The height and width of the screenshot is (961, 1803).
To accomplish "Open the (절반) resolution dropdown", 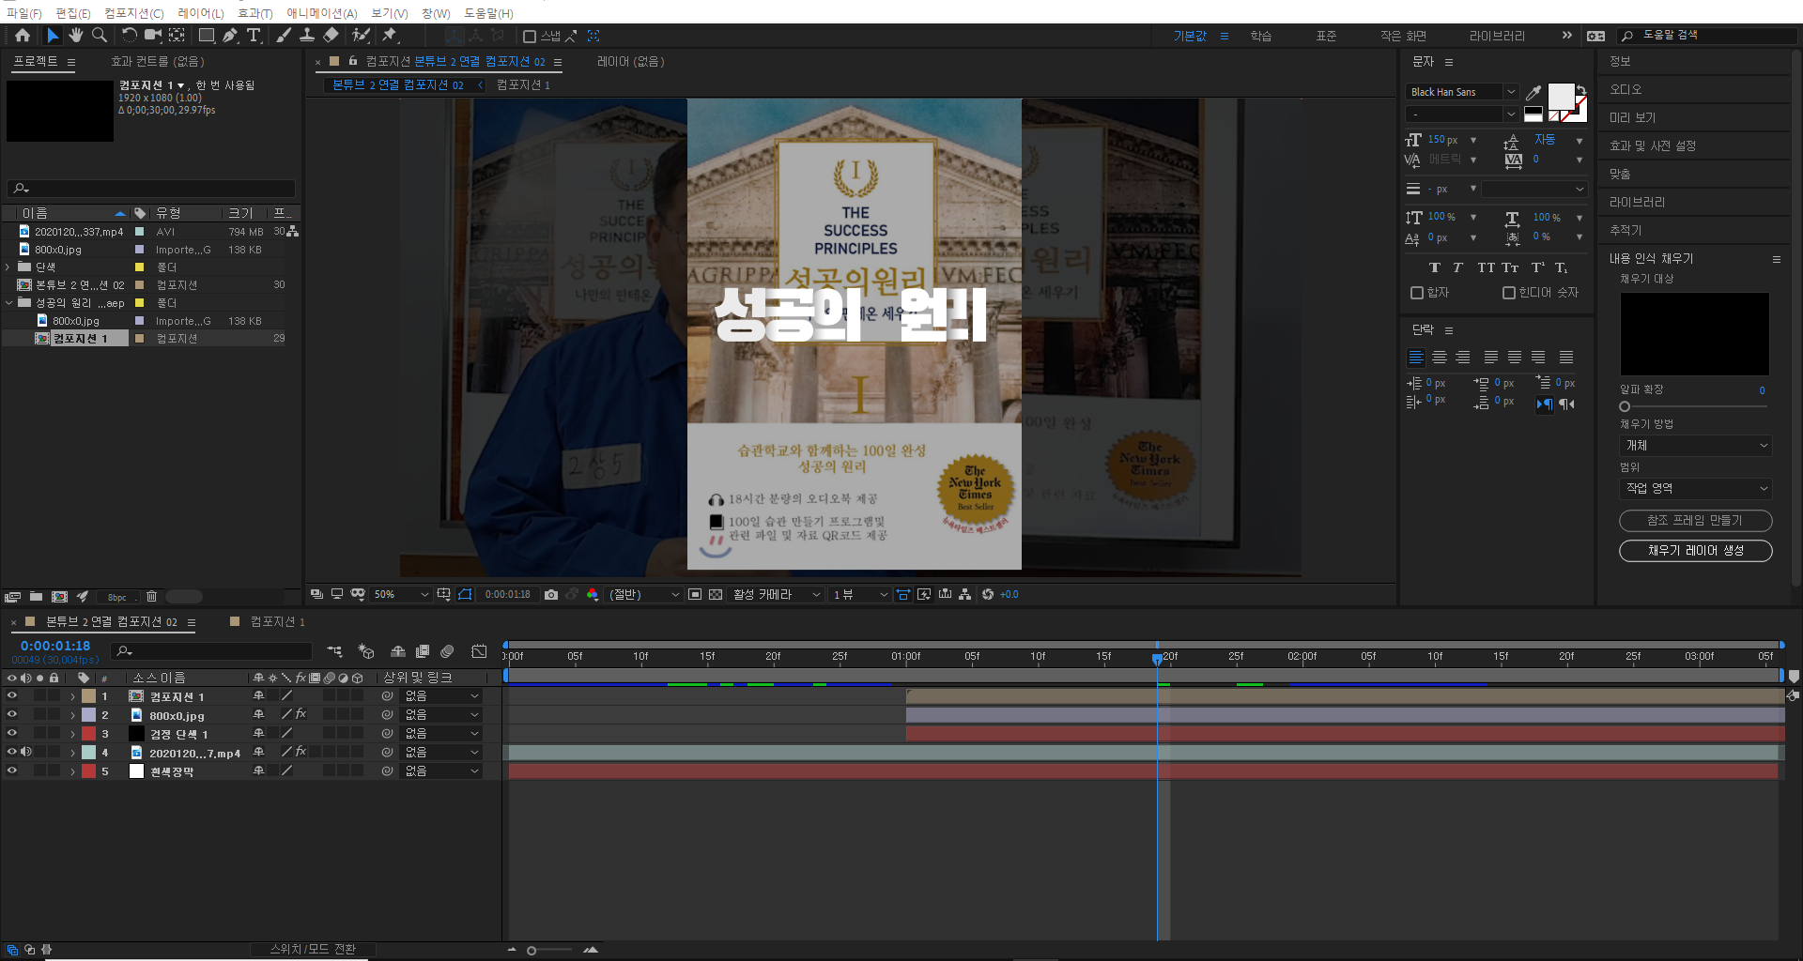I will [643, 594].
